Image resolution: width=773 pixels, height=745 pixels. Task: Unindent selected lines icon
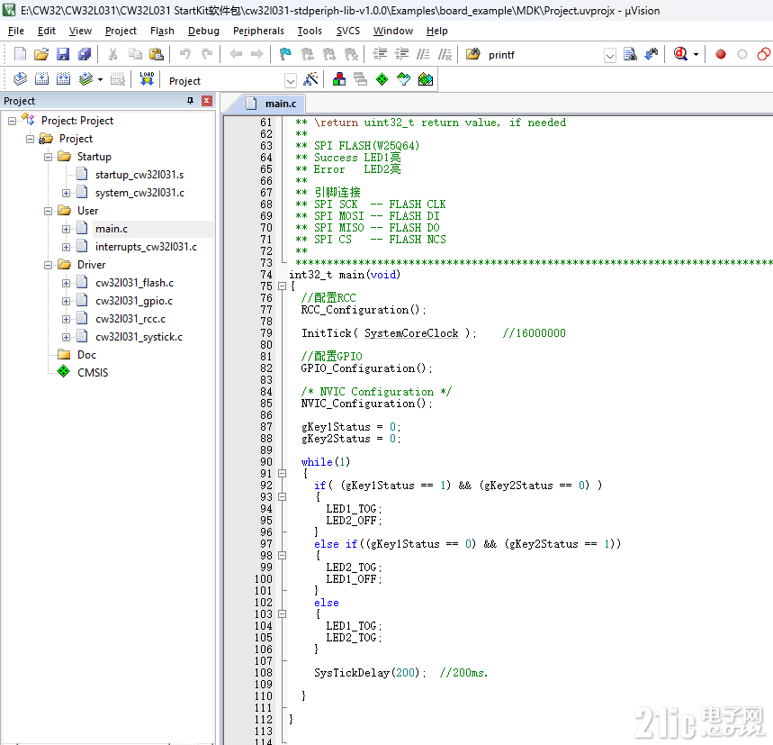click(x=401, y=54)
